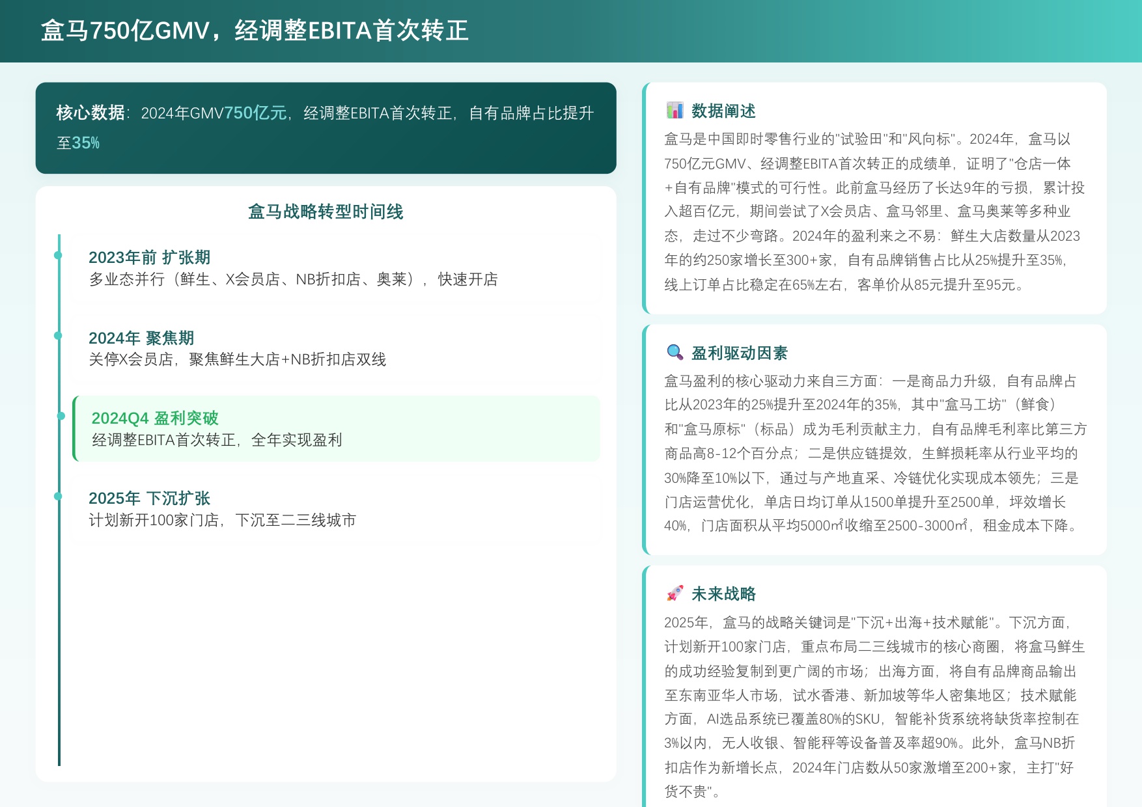The width and height of the screenshot is (1142, 807).
Task: Select the 未来战略 section header
Action: [x=725, y=594]
